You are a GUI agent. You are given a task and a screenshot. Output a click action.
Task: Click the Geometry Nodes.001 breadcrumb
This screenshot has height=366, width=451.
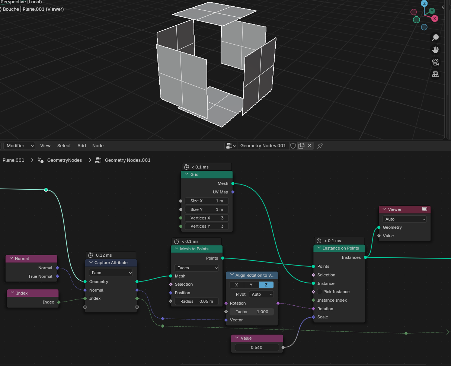click(128, 160)
